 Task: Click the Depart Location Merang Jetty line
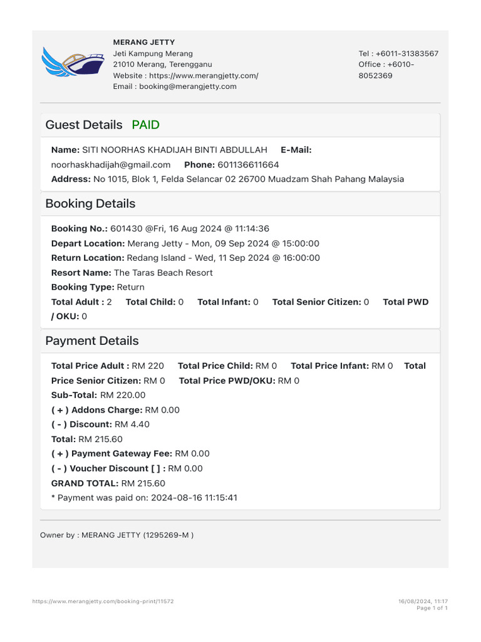185,243
